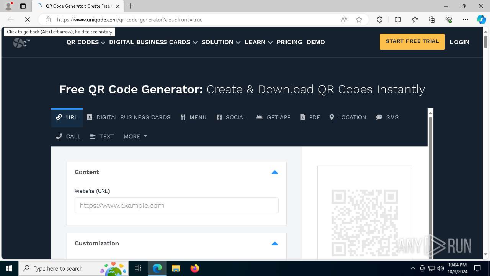Viewport: 490px width, 276px height.
Task: Go to the PRICING page
Action: click(x=289, y=42)
